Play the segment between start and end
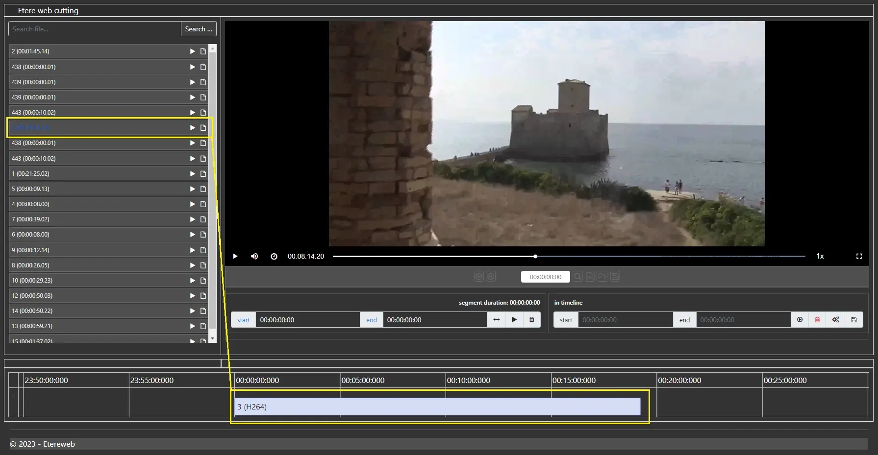Viewport: 878px width, 455px height. (x=514, y=320)
